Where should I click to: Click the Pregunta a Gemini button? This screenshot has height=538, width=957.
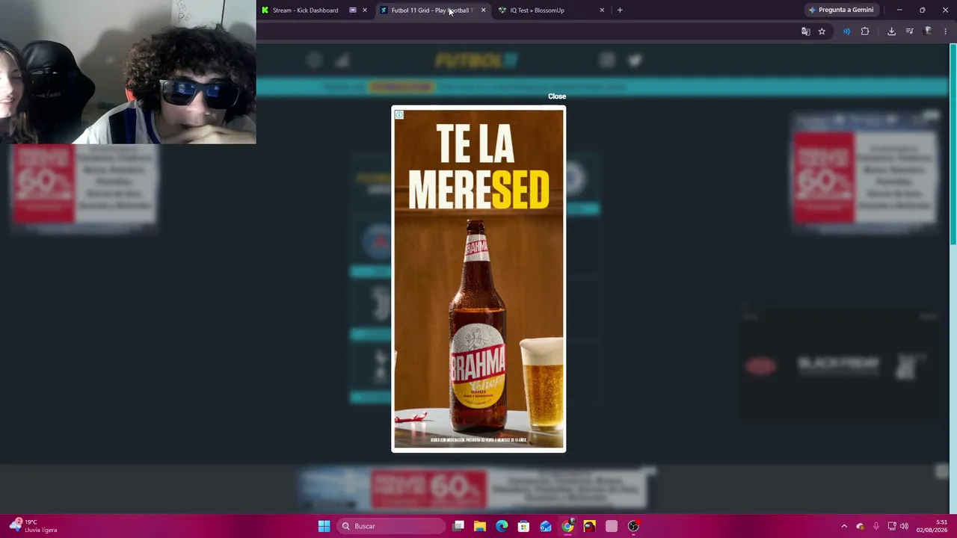pyautogui.click(x=841, y=10)
